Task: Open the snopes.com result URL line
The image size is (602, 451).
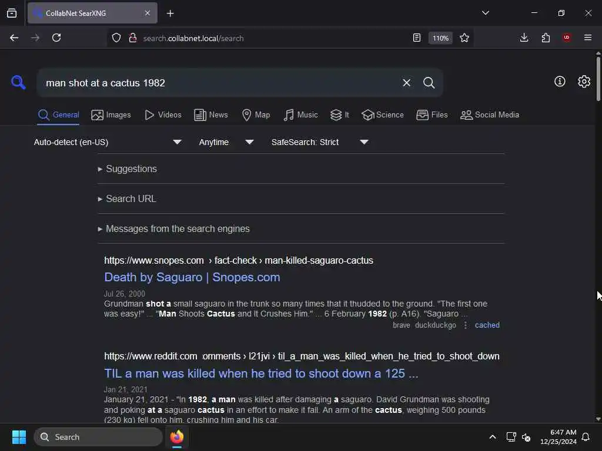Action: pyautogui.click(x=239, y=260)
